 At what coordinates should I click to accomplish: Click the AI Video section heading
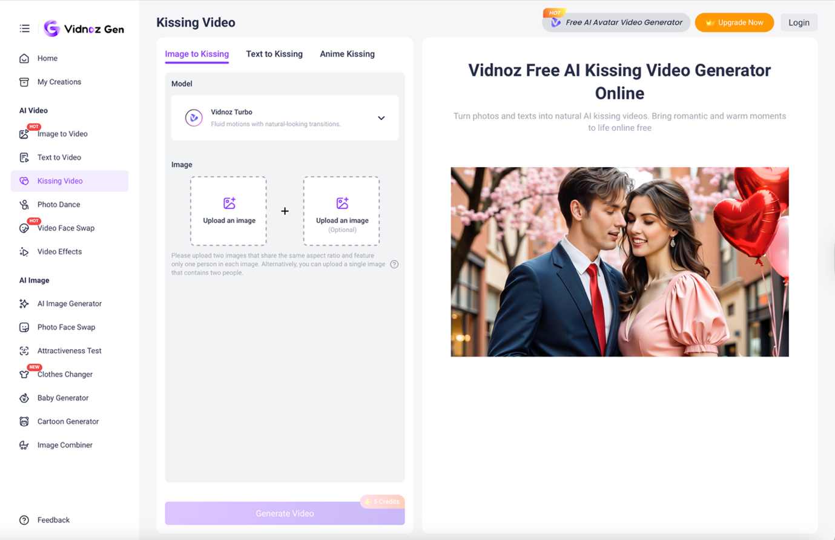33,111
